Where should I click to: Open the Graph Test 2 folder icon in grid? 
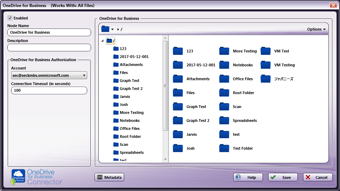(178, 121)
